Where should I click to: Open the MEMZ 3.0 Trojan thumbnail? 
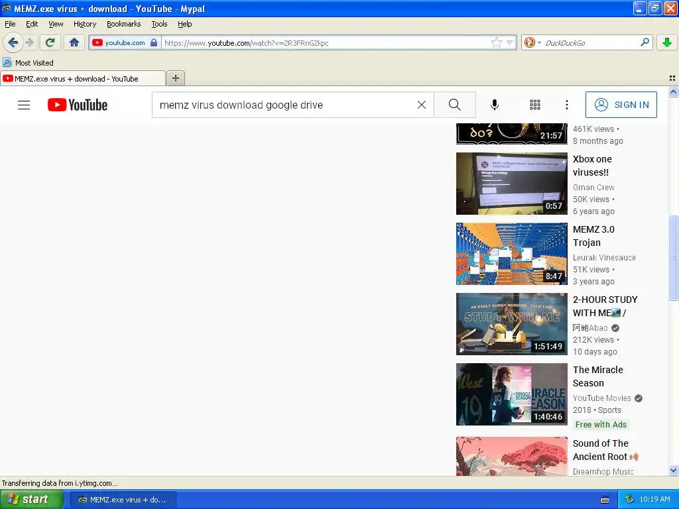(x=511, y=254)
